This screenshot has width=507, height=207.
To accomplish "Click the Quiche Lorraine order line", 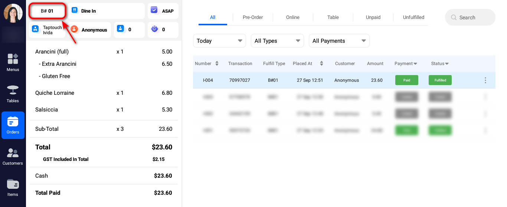I will click(x=104, y=93).
